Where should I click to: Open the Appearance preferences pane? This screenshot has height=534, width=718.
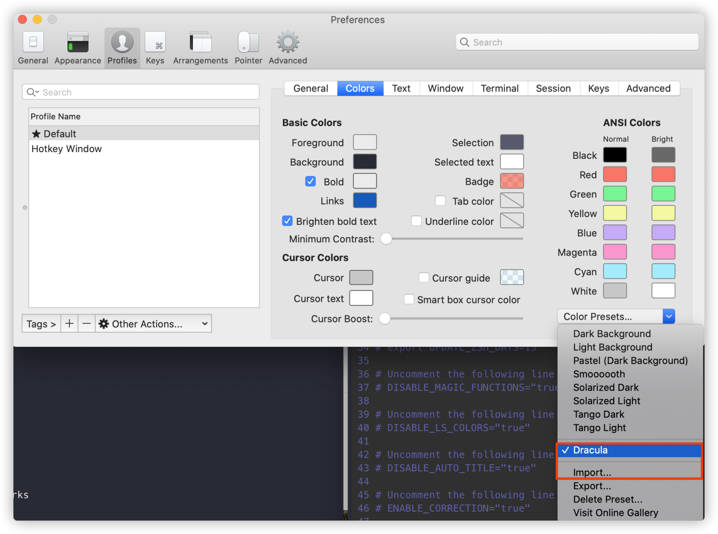tap(77, 47)
